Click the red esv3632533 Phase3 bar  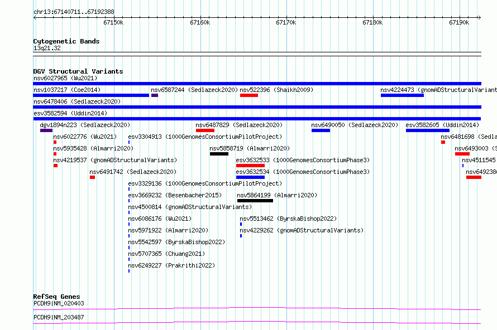(x=250, y=166)
